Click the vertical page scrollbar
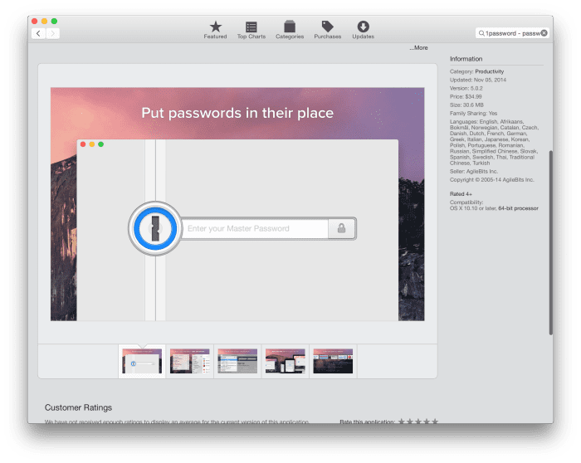581x463 pixels. [x=550, y=241]
